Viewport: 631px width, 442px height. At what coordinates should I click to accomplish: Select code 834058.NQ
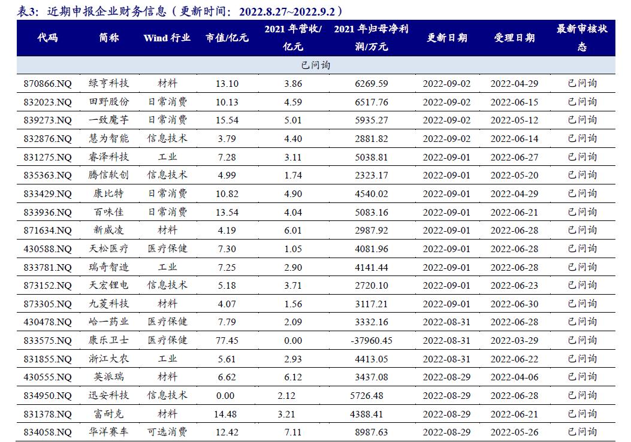(47, 432)
